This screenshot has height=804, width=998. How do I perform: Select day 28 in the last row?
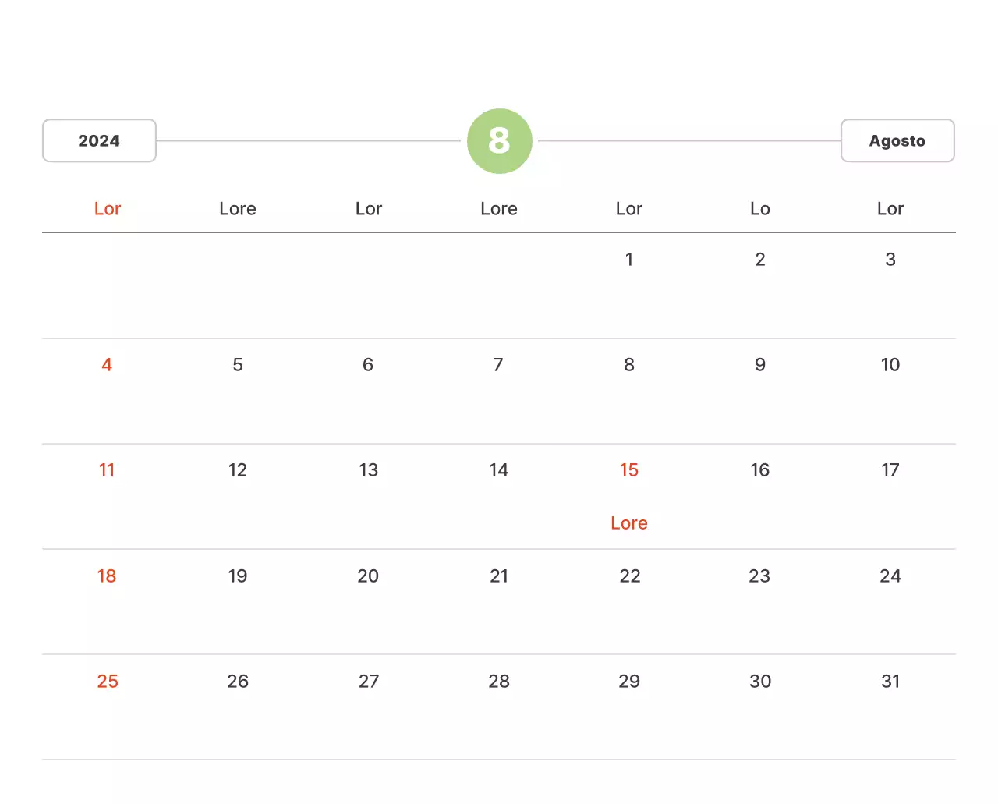(x=499, y=682)
